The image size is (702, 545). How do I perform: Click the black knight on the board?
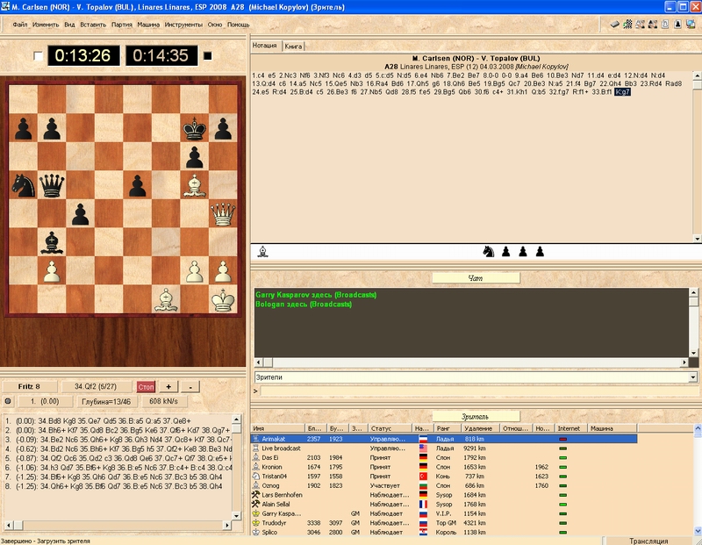[x=25, y=185]
